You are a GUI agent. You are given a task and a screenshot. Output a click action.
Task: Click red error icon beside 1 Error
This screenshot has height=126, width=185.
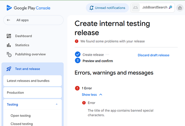click(x=77, y=88)
